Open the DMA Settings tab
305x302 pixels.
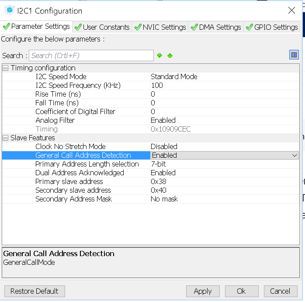point(216,27)
